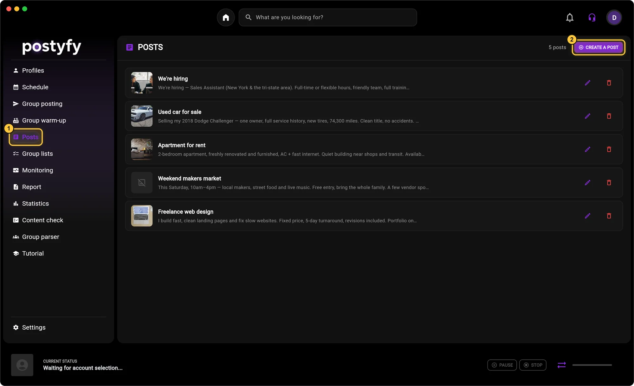The image size is (634, 386).
Task: Open the D user avatar
Action: pyautogui.click(x=614, y=17)
